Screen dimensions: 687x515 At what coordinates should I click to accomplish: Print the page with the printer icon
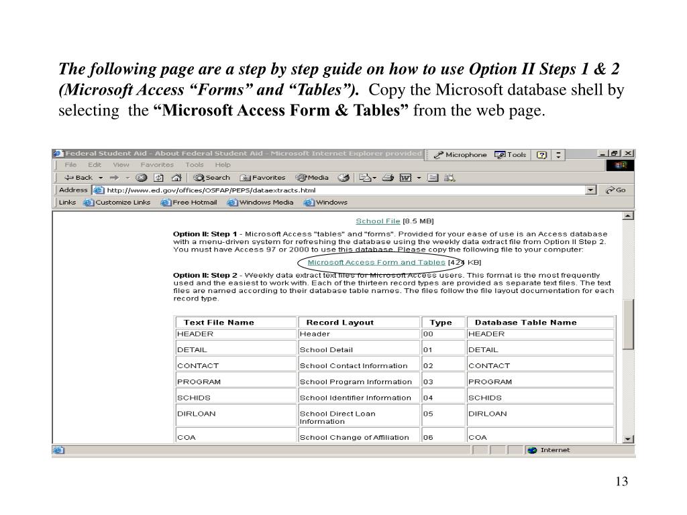(388, 178)
